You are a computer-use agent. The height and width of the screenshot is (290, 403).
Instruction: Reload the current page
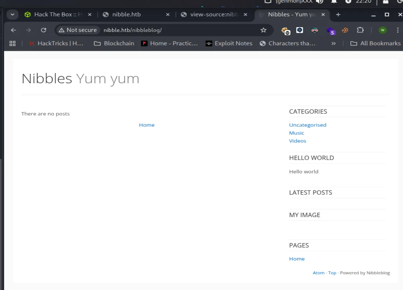click(x=43, y=30)
